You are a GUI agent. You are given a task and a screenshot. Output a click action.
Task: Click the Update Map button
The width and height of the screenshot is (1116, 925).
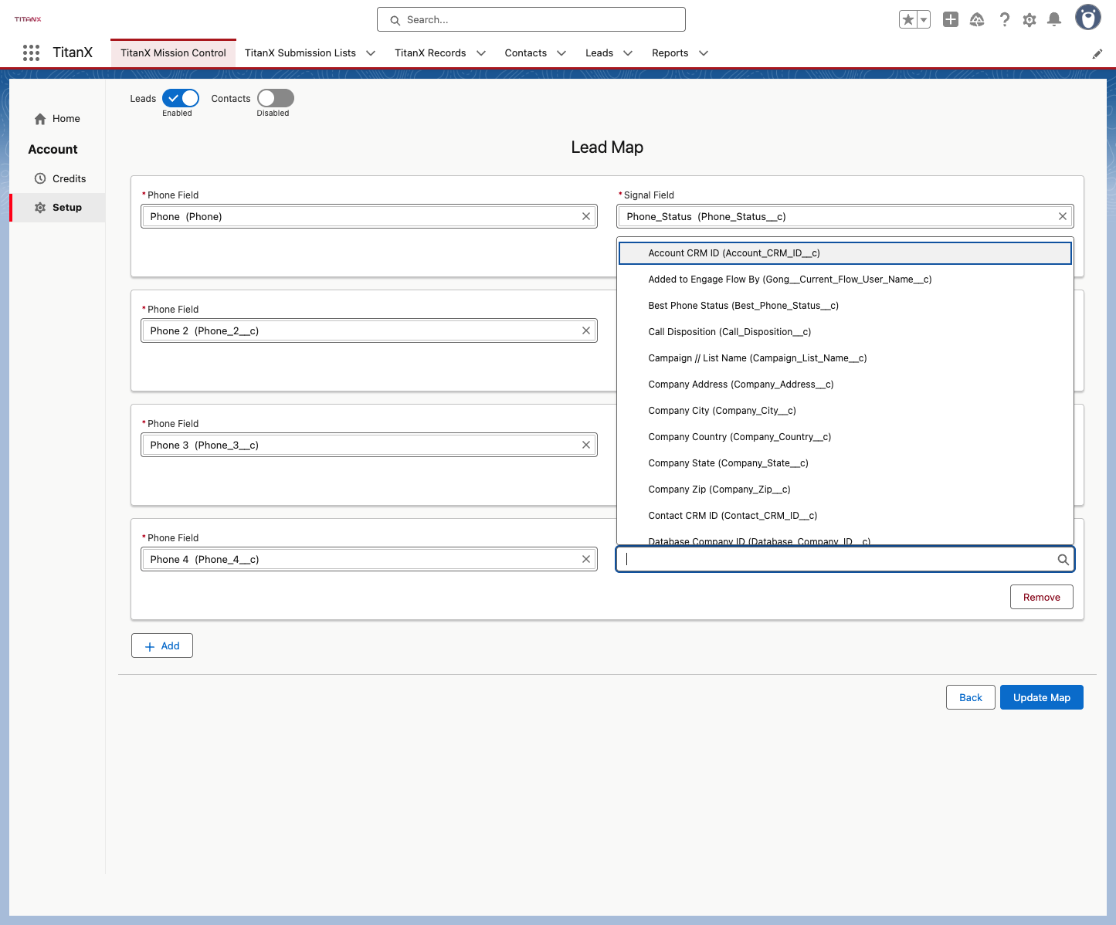coord(1042,697)
